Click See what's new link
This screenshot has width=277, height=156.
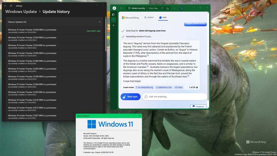(x=93, y=31)
